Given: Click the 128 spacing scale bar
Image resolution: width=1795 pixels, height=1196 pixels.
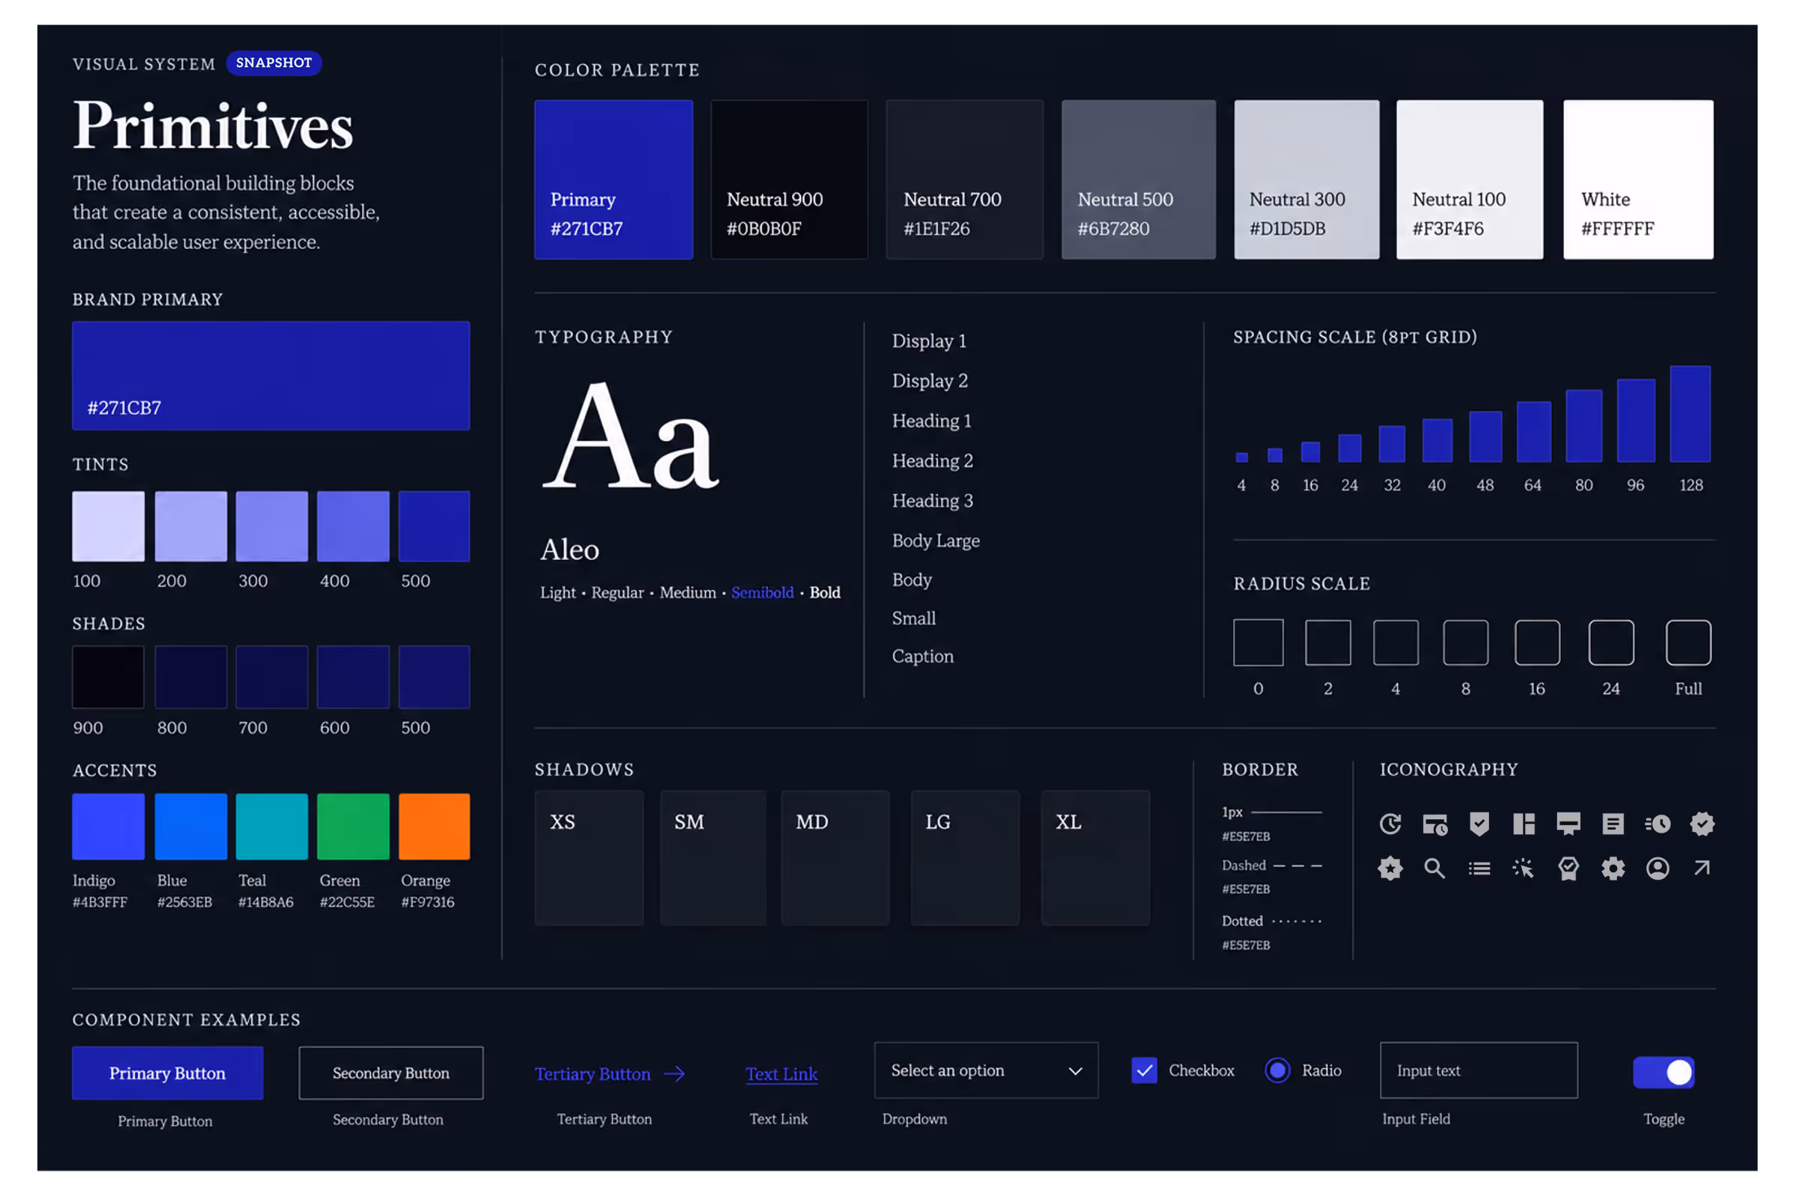Looking at the screenshot, I should (x=1690, y=414).
